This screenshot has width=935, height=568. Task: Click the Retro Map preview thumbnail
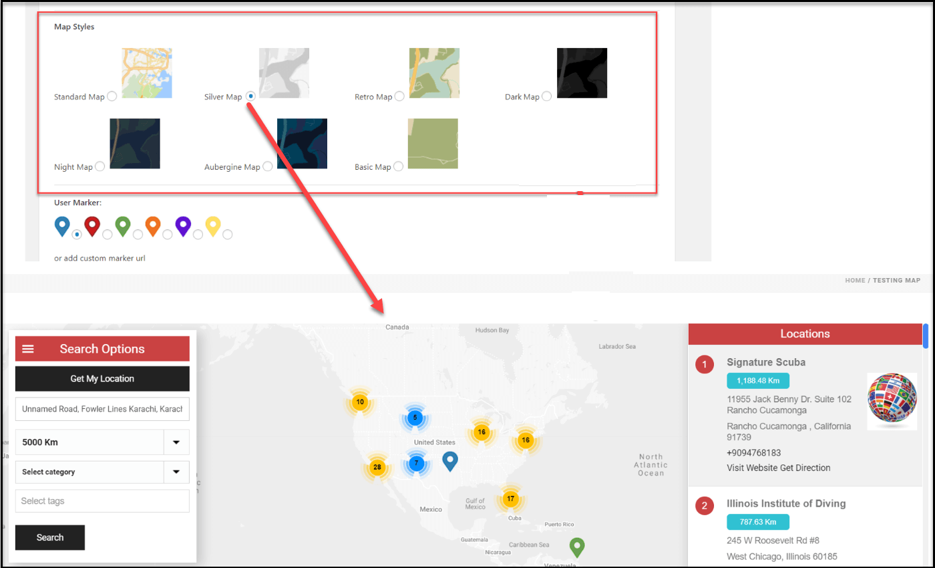(434, 73)
